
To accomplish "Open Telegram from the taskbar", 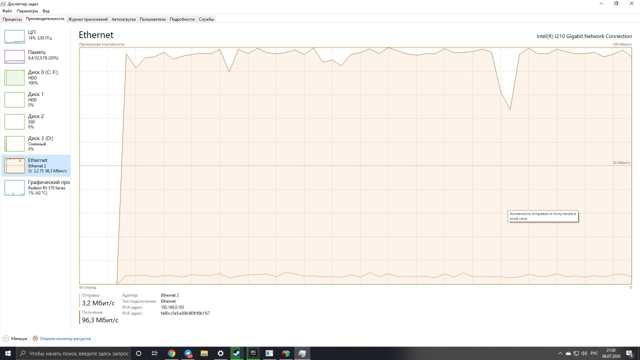I will point(188,353).
